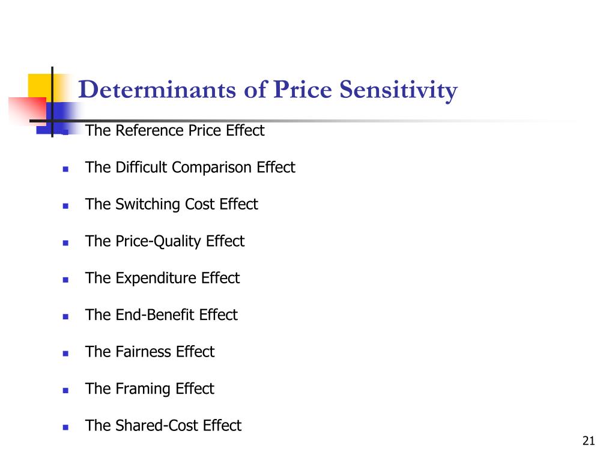Click the slide number 21
615x461 pixels.
click(x=589, y=441)
